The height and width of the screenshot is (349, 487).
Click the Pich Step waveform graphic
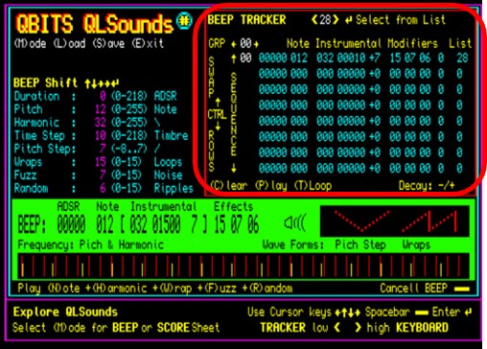click(361, 221)
